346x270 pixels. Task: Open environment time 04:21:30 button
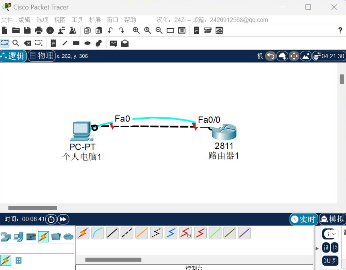(329, 56)
